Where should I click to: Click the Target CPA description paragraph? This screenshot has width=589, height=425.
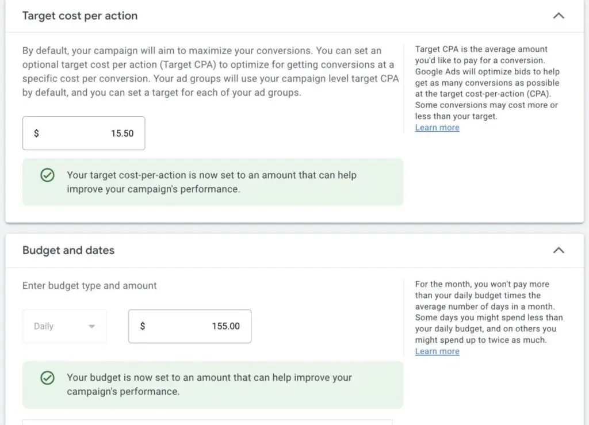point(208,71)
